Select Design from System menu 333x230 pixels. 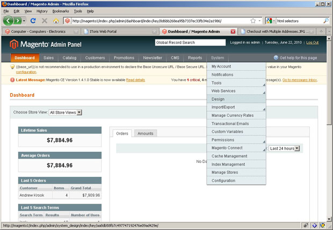236,99
